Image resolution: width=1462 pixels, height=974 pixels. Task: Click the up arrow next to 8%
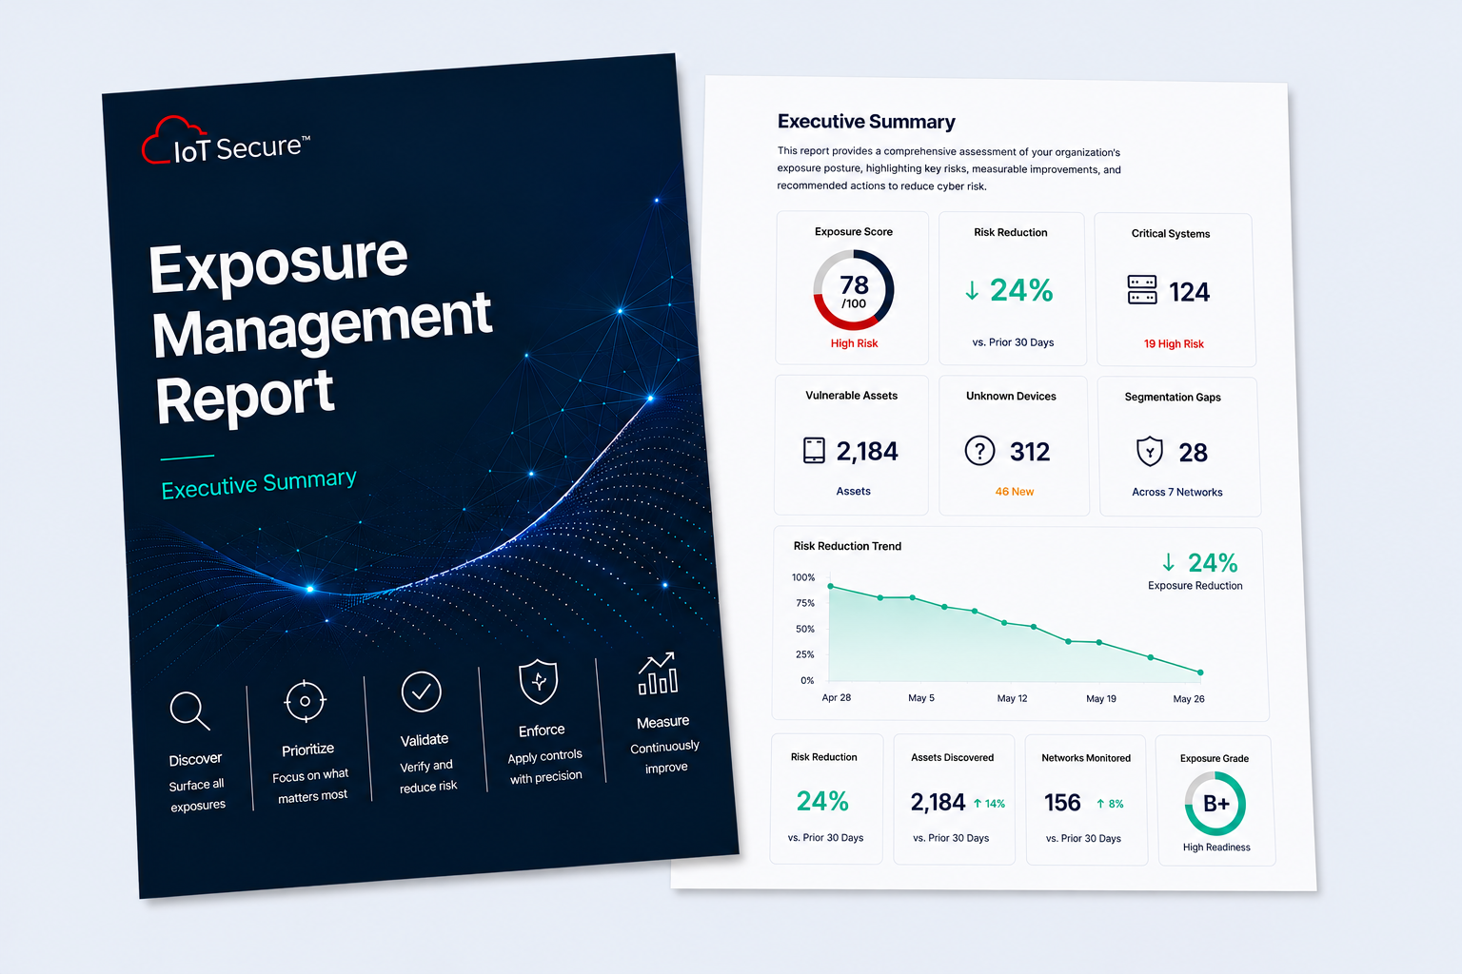(1100, 804)
